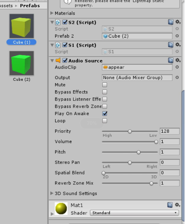Click the Pitch slider handle
This screenshot has width=185, height=224.
138,152
